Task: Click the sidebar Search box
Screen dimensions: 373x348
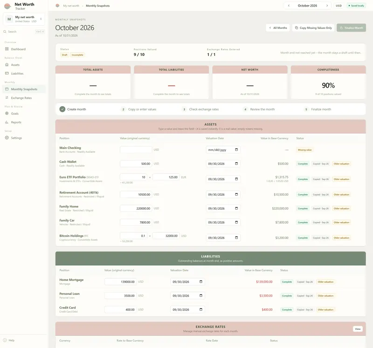Action: pos(24,32)
